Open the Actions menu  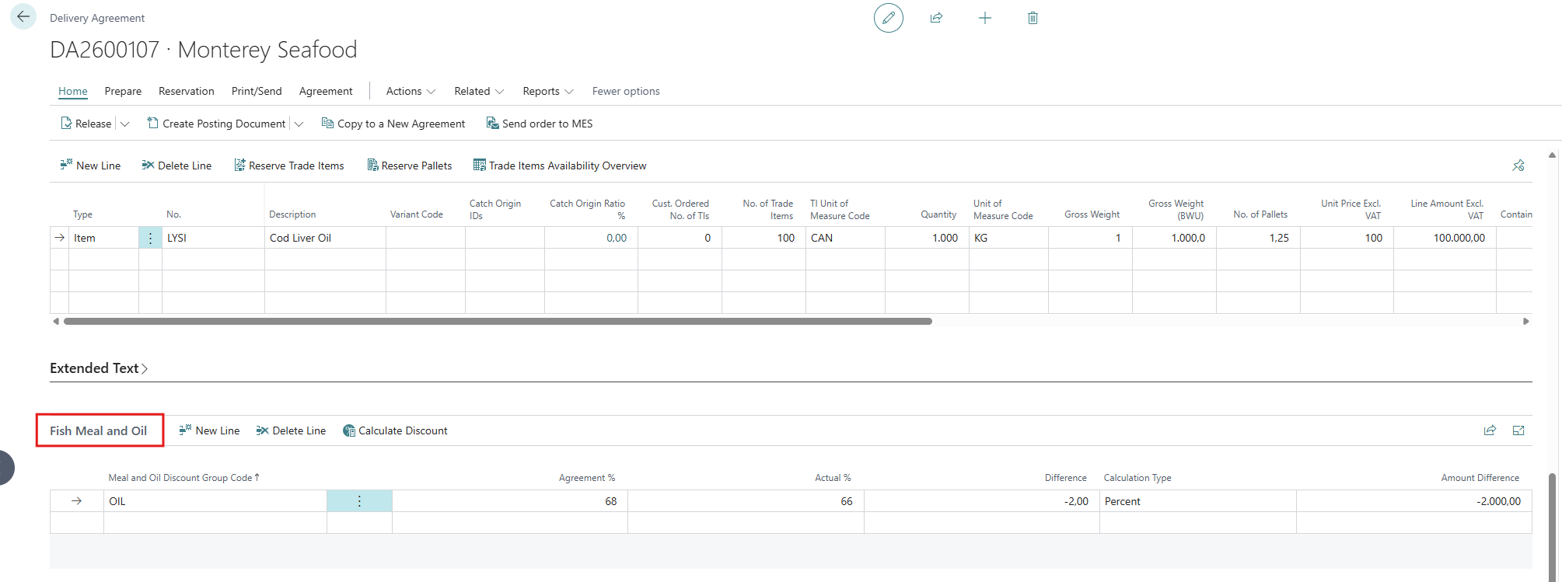click(411, 91)
